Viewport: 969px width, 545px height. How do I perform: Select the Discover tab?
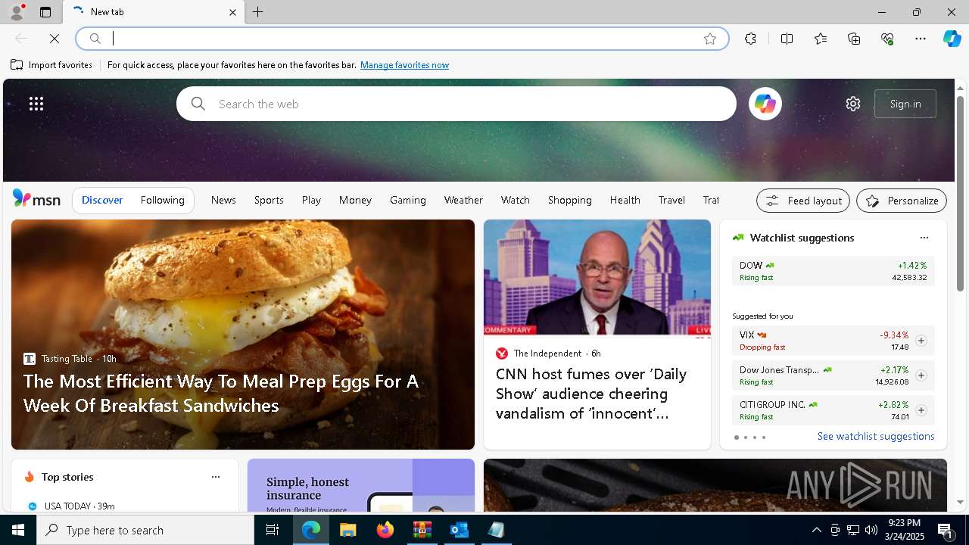[x=102, y=200]
